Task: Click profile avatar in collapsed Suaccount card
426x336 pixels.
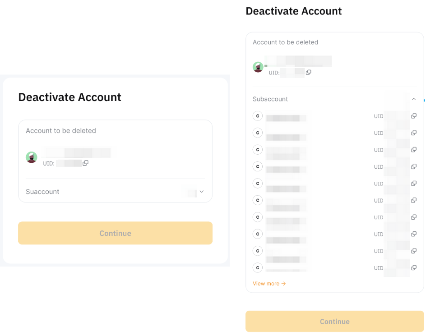Action: coord(32,157)
